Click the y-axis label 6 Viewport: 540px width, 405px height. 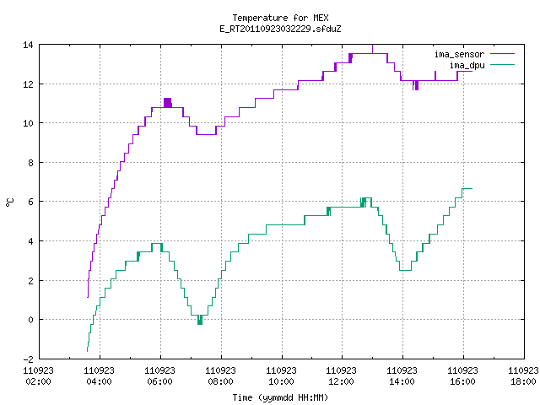pos(30,202)
